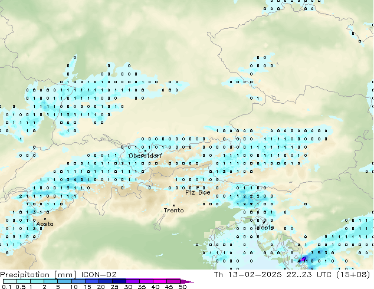Click the '25' legend scale value
The width and height of the screenshot is (374, 289).
114,287
